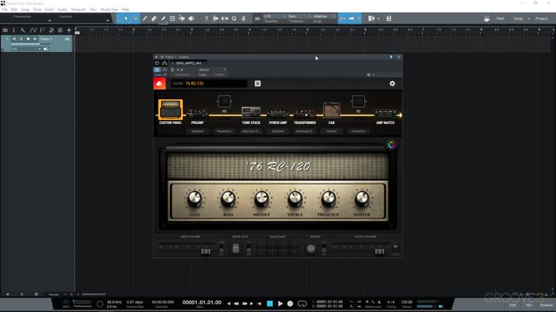Mute Track 1 with M button
Viewport: 556px width, 312px height.
click(x=14, y=39)
